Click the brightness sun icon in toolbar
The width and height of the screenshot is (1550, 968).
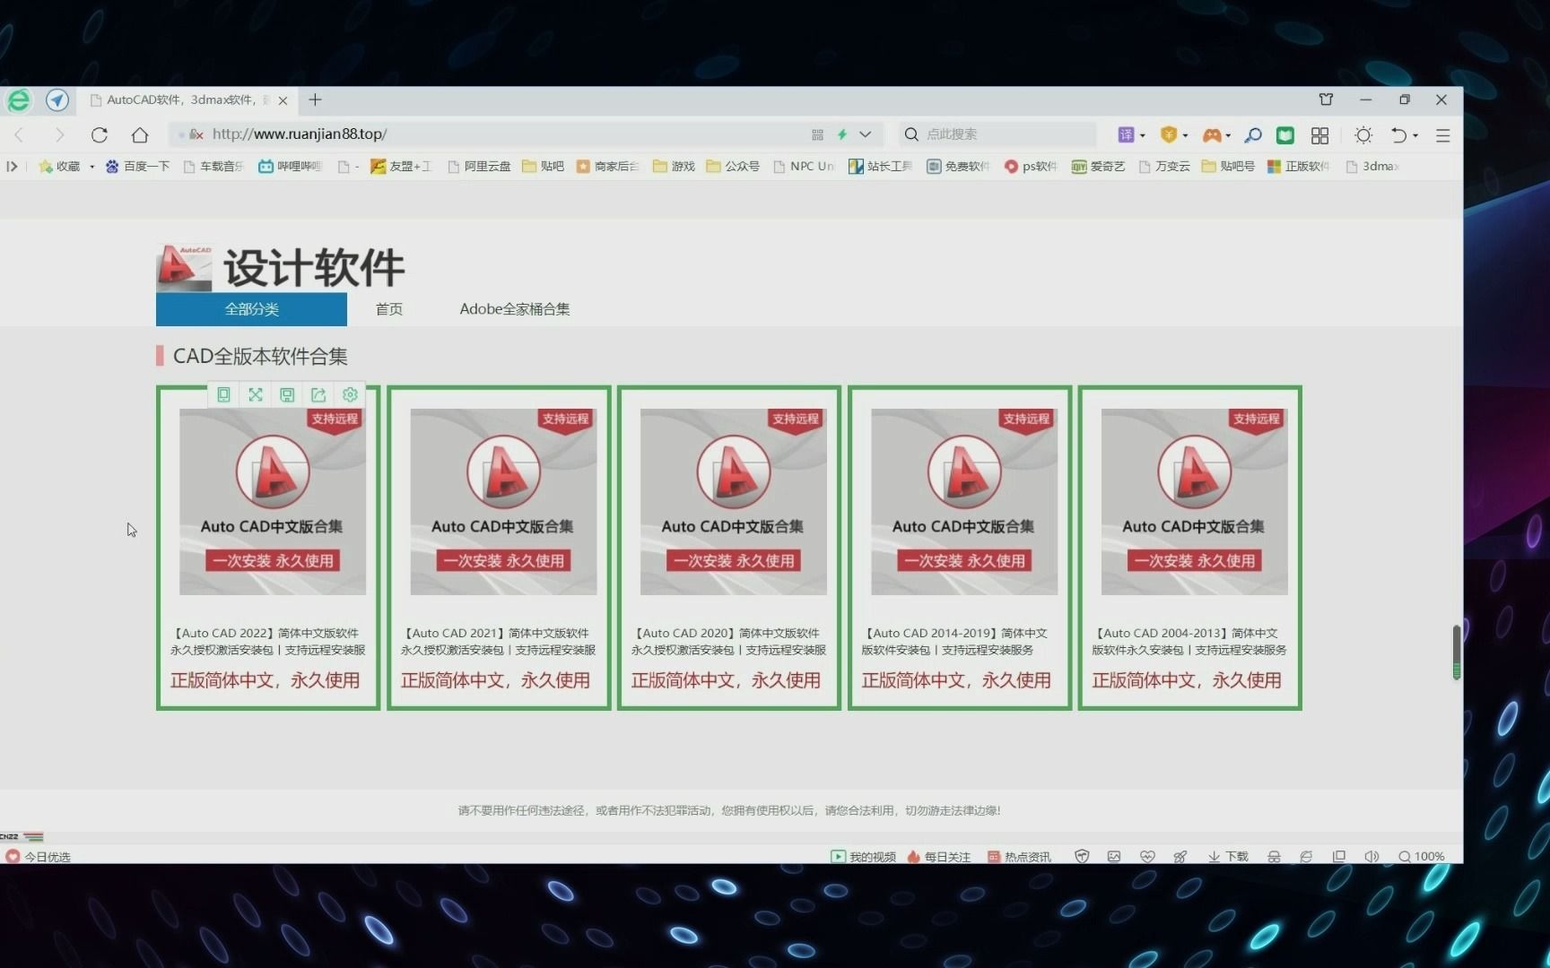[1363, 134]
